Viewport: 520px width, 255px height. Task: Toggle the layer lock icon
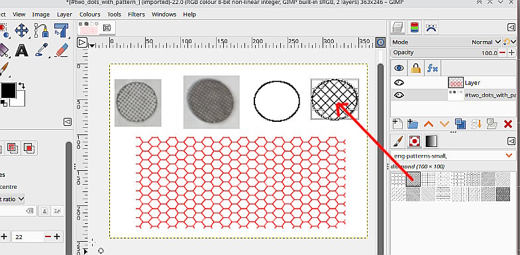(415, 68)
